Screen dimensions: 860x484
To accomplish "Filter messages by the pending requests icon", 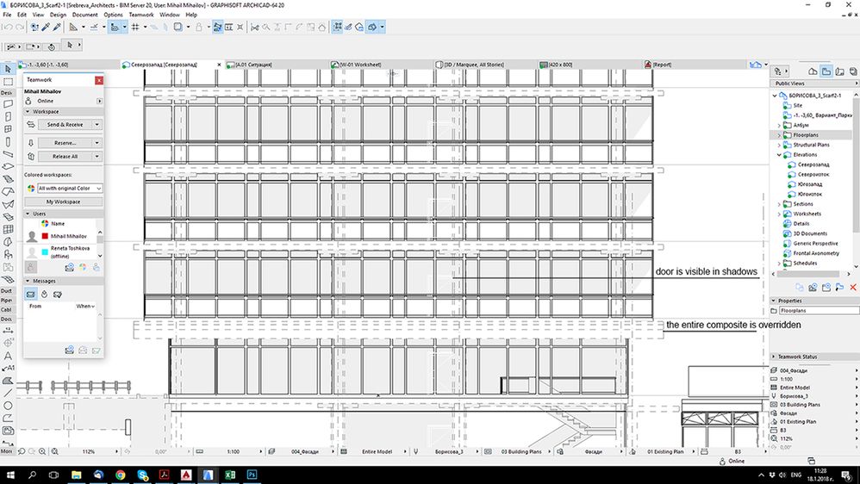I will coord(45,295).
